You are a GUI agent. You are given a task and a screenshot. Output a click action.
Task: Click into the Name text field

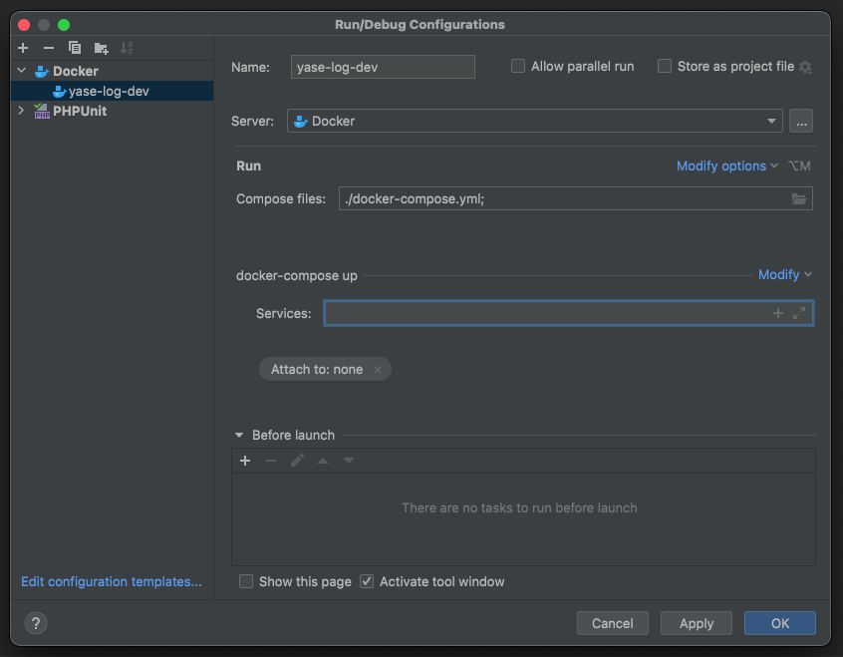(x=383, y=67)
